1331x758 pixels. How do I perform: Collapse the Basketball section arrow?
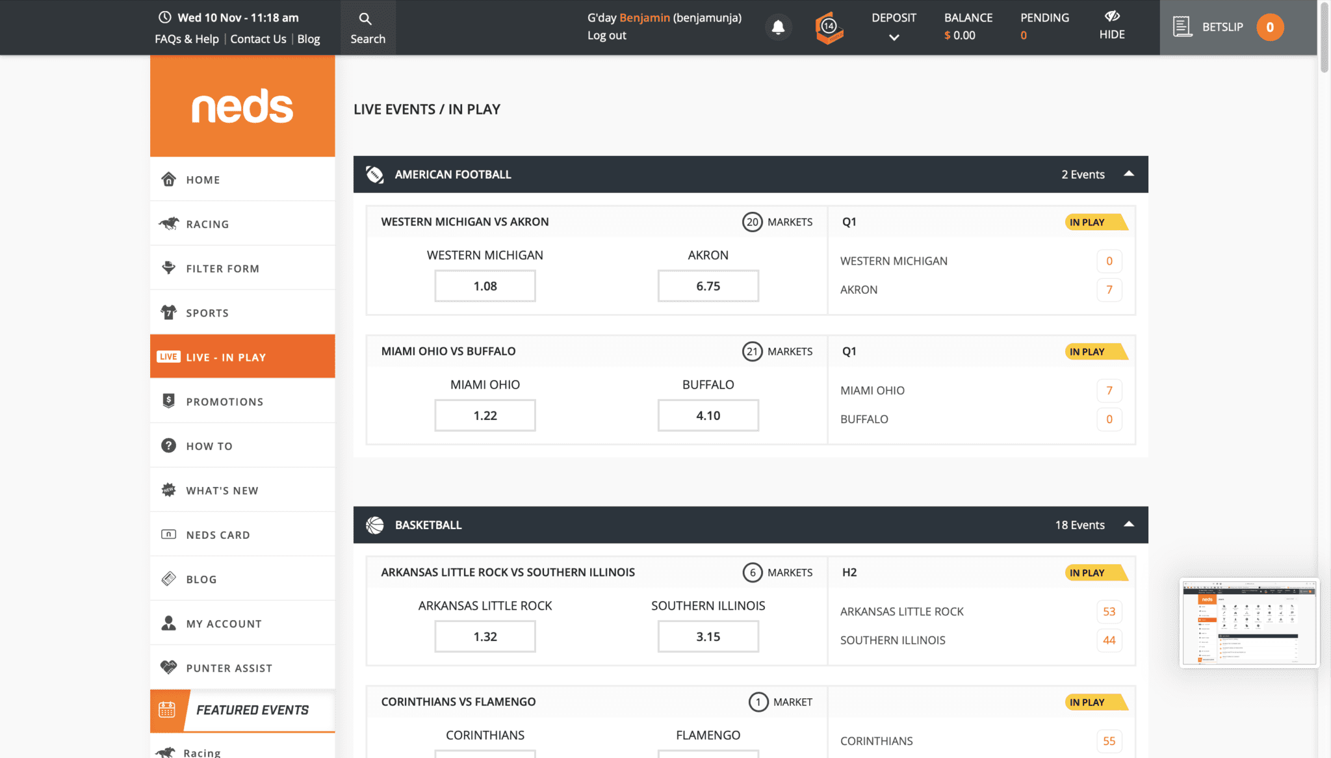pyautogui.click(x=1129, y=524)
